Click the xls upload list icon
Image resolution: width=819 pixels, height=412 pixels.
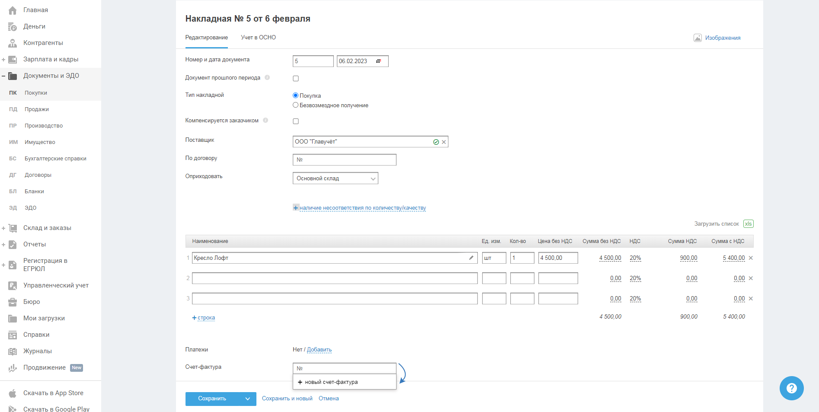(x=748, y=224)
